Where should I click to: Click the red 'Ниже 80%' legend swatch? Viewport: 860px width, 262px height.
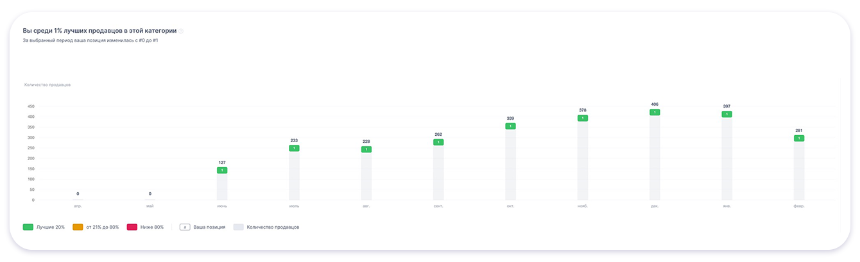[x=132, y=227]
